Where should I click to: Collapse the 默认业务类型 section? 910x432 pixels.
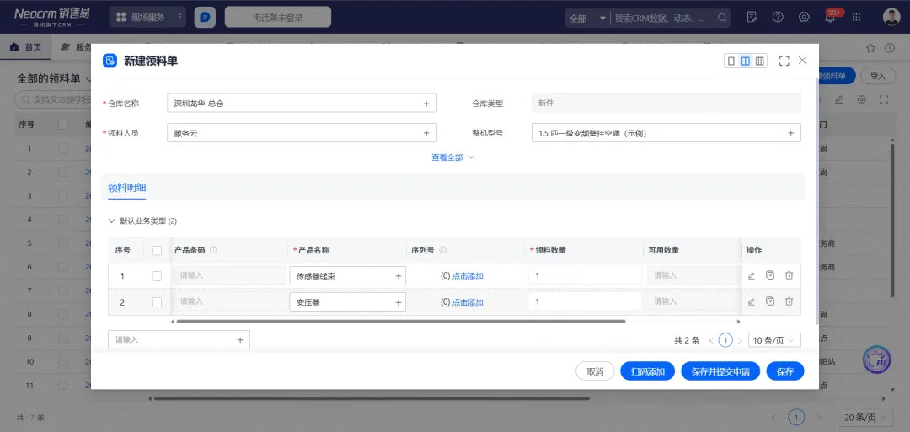click(112, 221)
